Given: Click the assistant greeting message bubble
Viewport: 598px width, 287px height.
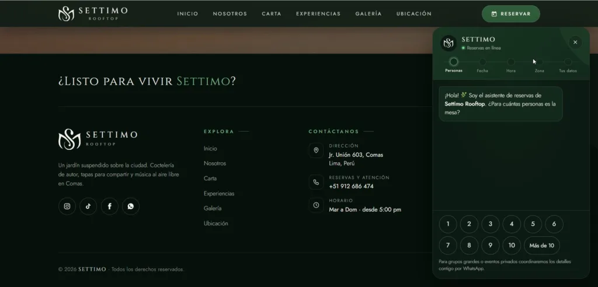Looking at the screenshot, I should [500, 104].
